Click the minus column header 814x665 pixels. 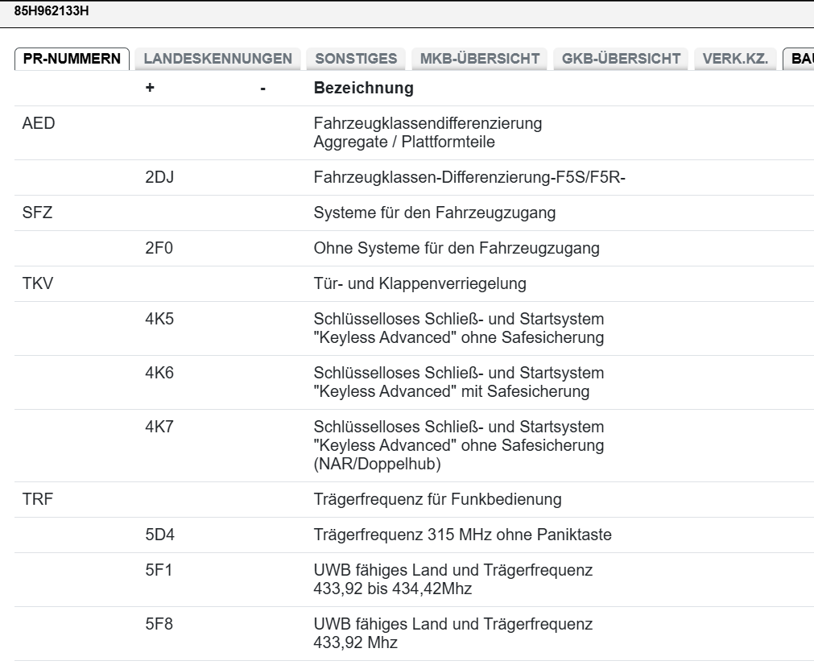click(262, 89)
